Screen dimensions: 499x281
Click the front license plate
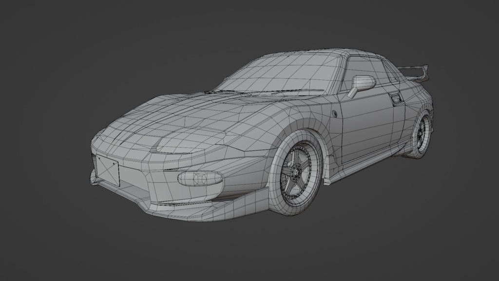click(x=108, y=170)
